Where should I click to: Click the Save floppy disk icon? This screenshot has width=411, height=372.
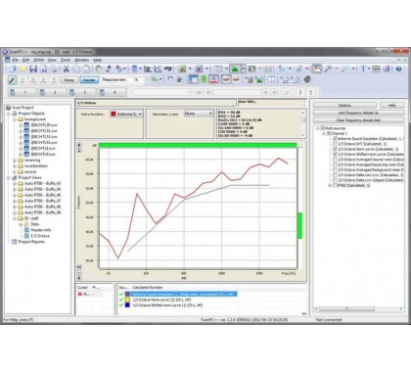pyautogui.click(x=33, y=69)
